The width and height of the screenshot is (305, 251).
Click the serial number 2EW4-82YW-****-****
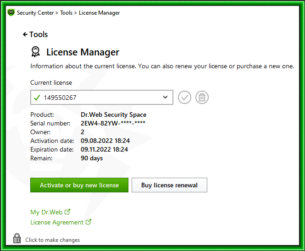(x=113, y=123)
